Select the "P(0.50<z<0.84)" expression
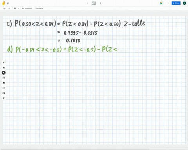The height and width of the screenshot is (150, 188). 36,23
